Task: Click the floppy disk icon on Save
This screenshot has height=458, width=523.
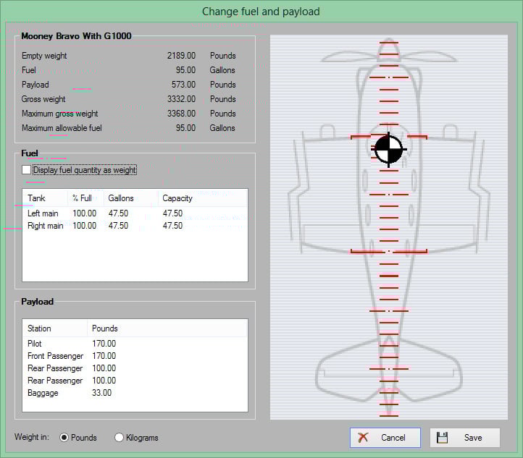Action: pyautogui.click(x=443, y=437)
